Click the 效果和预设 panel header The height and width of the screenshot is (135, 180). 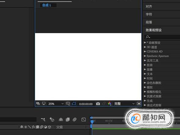[153, 30]
